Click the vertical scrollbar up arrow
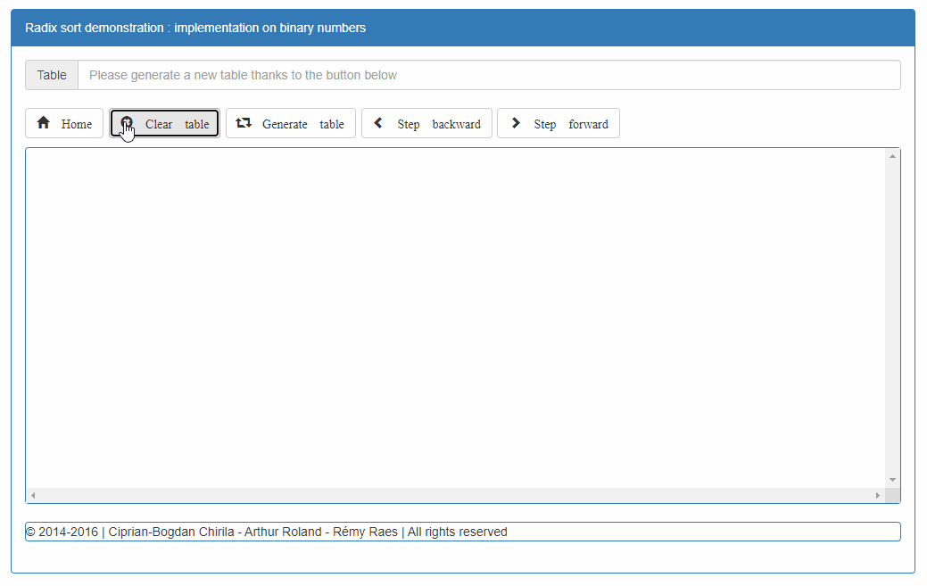 [x=892, y=157]
